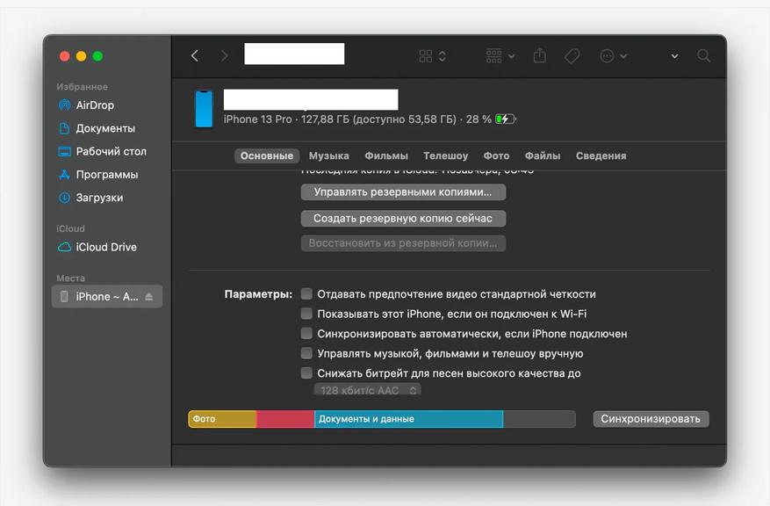This screenshot has width=770, height=506.
Task: Open the icon view switcher dropdown
Action: (433, 56)
